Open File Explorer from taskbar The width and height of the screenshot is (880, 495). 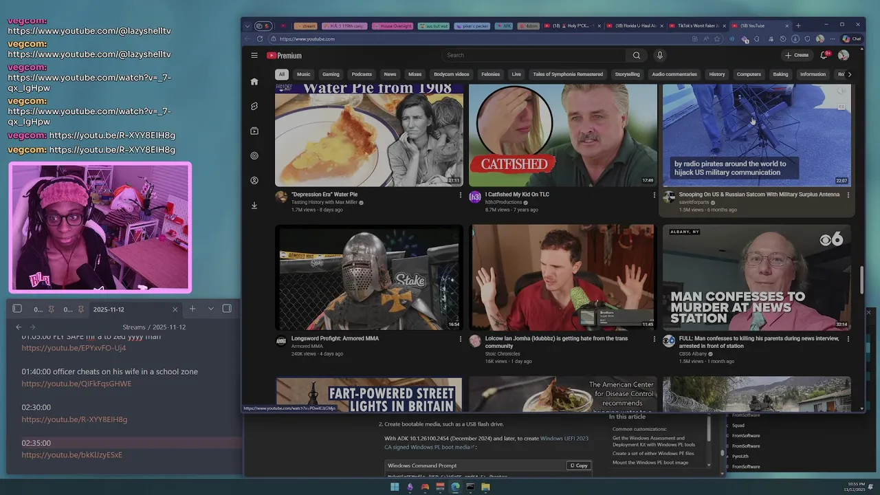point(485,487)
